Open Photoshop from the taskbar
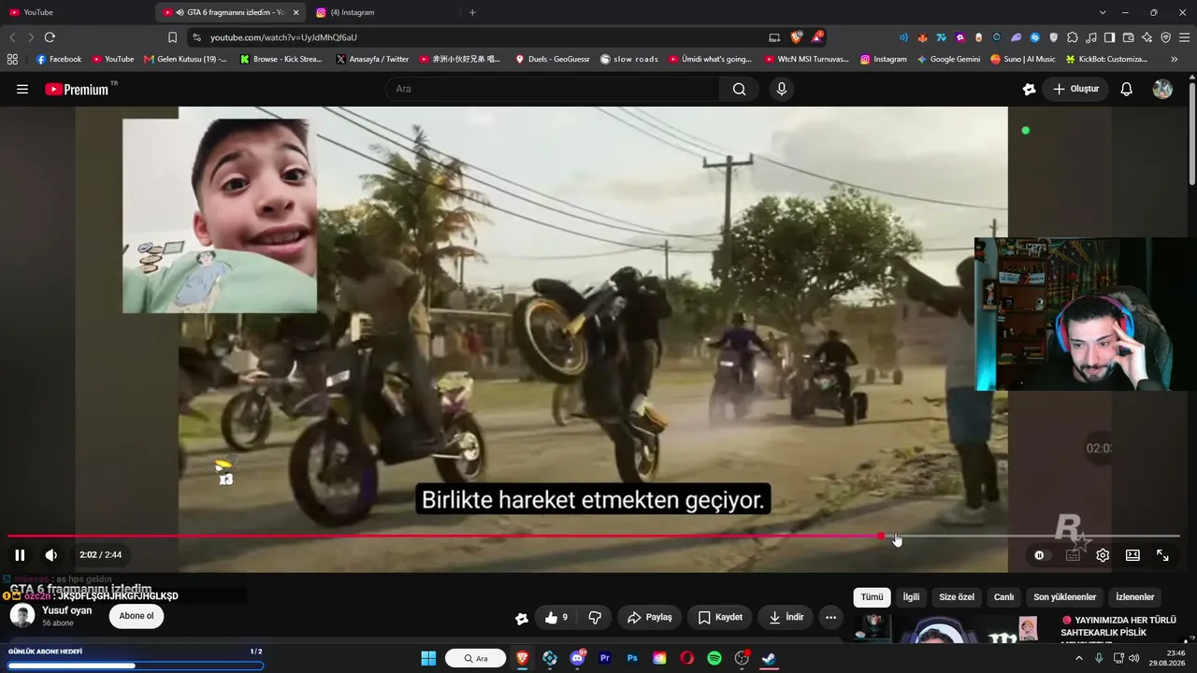 (x=632, y=658)
